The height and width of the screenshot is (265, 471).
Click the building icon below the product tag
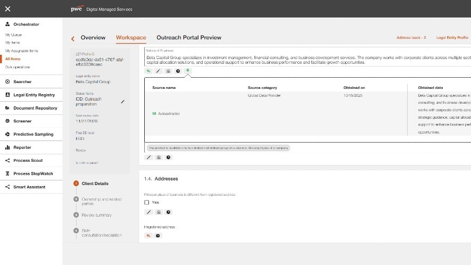point(159,158)
